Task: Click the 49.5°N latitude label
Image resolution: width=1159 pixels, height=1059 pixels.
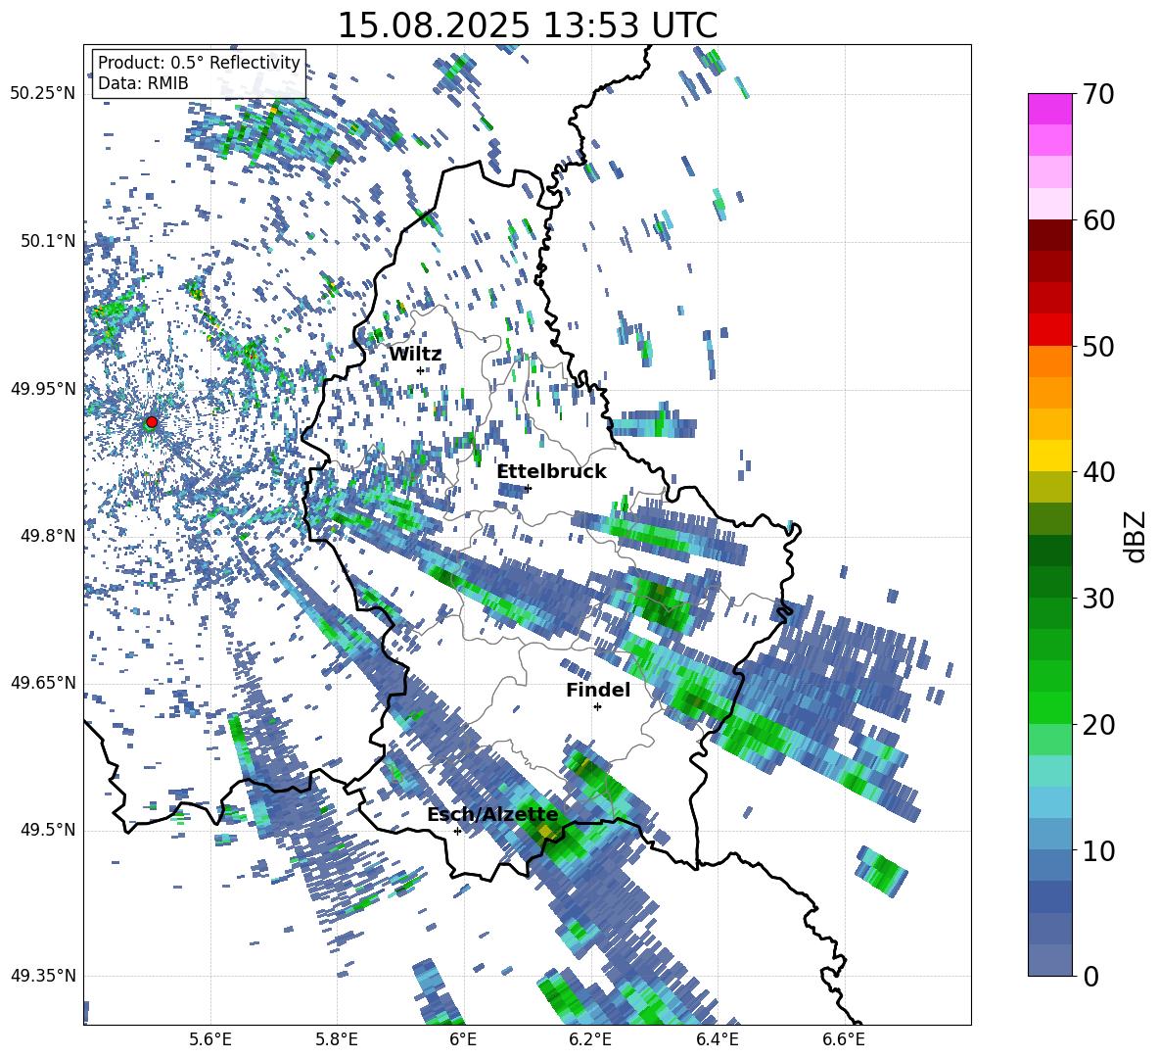Action: [x=48, y=830]
